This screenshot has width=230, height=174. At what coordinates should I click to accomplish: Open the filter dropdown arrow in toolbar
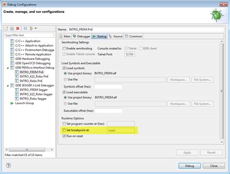[x=36, y=29]
